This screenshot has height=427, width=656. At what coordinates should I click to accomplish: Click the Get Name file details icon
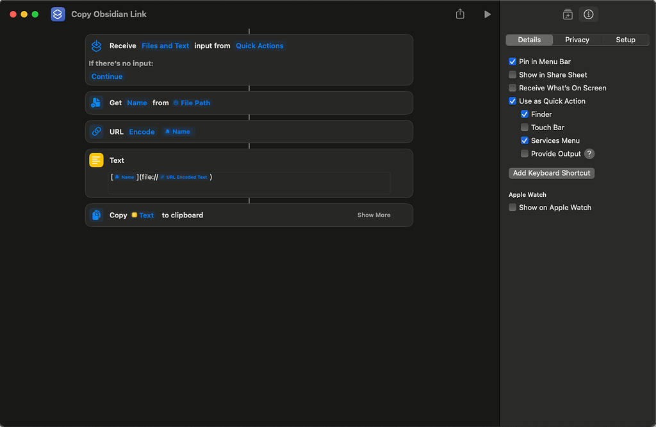click(x=96, y=103)
